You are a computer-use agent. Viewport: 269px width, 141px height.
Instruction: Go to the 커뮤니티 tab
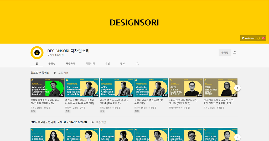(x=90, y=63)
